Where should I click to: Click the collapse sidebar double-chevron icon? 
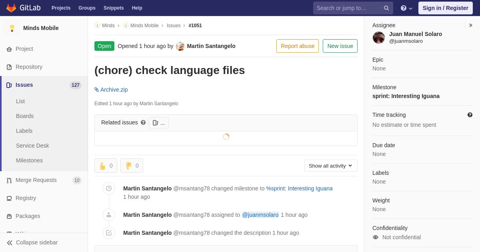10,243
